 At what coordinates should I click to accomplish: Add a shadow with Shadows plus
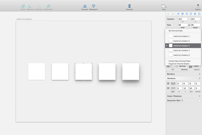(199, 78)
